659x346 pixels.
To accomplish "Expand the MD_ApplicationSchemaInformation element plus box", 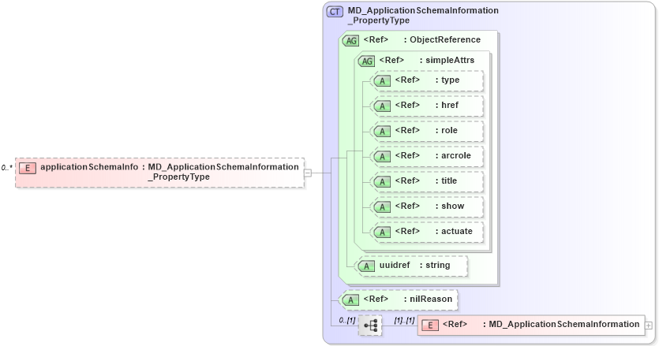I will click(649, 326).
